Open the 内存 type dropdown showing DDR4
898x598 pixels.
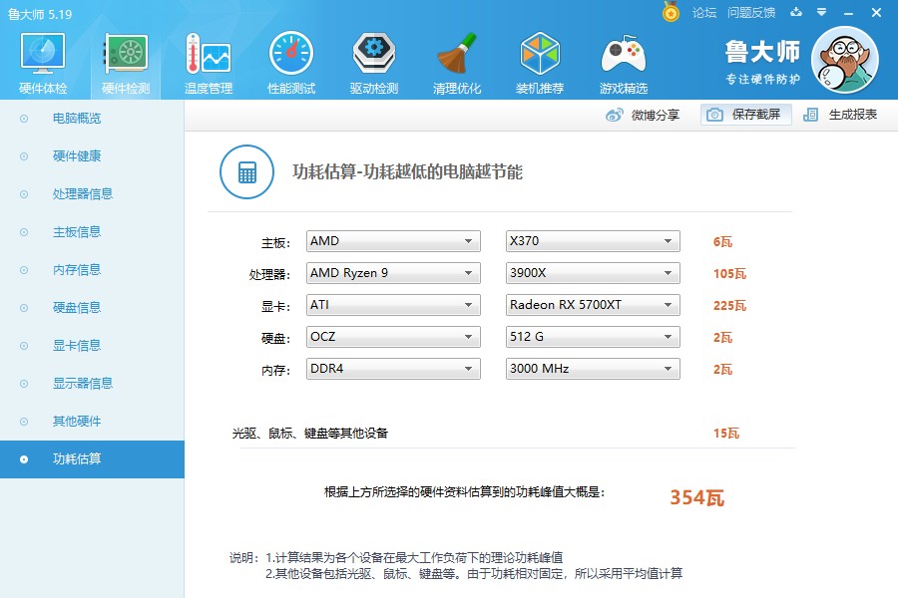point(393,369)
